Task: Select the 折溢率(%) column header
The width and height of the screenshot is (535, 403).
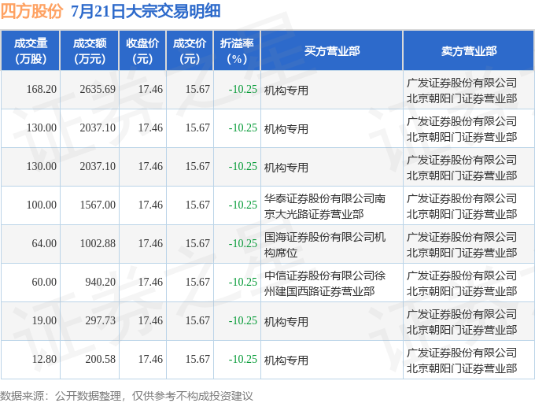Action: 237,51
